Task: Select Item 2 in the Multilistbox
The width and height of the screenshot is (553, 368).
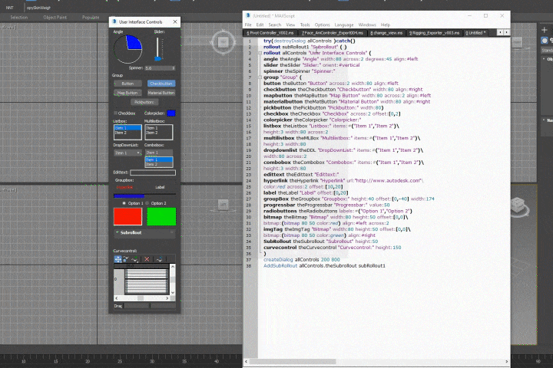Action: (159, 133)
